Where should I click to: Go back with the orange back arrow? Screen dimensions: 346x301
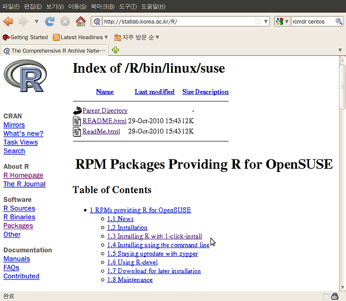(8, 22)
